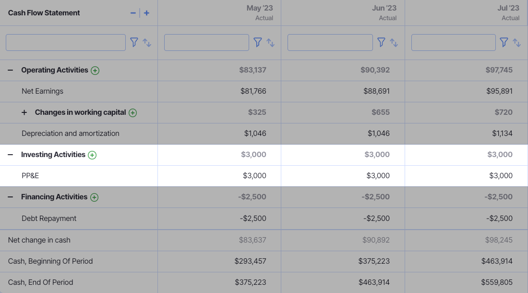Add an item to Changes in working capital
This screenshot has width=528, height=293.
(132, 112)
